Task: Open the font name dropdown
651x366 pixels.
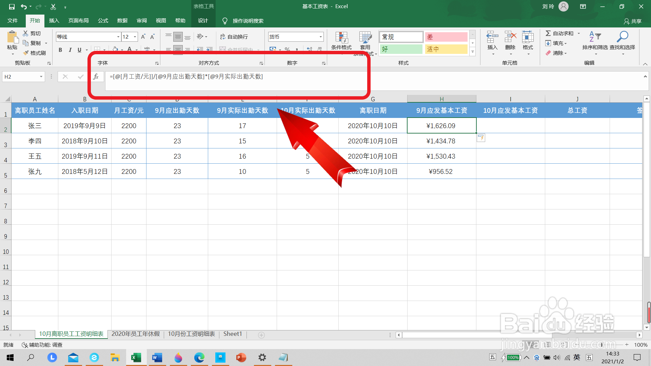Action: [x=118, y=37]
